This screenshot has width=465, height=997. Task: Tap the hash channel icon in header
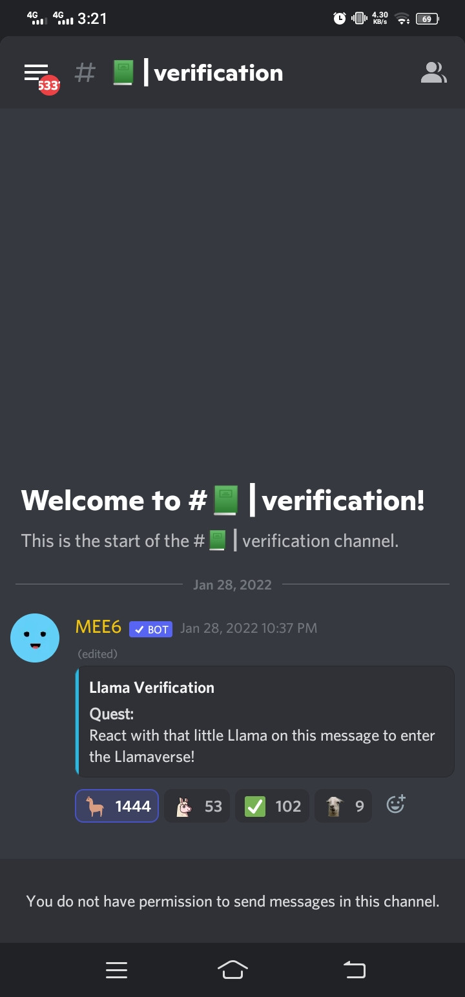pyautogui.click(x=85, y=72)
